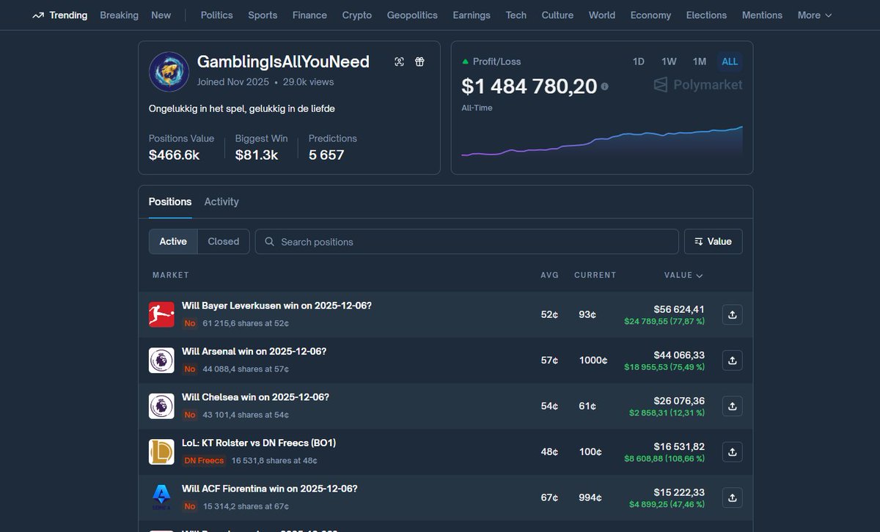This screenshot has height=532, width=880.
Task: Open the QR scan icon beside username
Action: (x=399, y=62)
